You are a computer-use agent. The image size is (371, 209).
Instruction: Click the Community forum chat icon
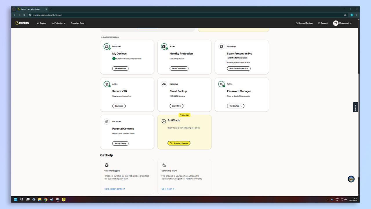click(x=164, y=165)
